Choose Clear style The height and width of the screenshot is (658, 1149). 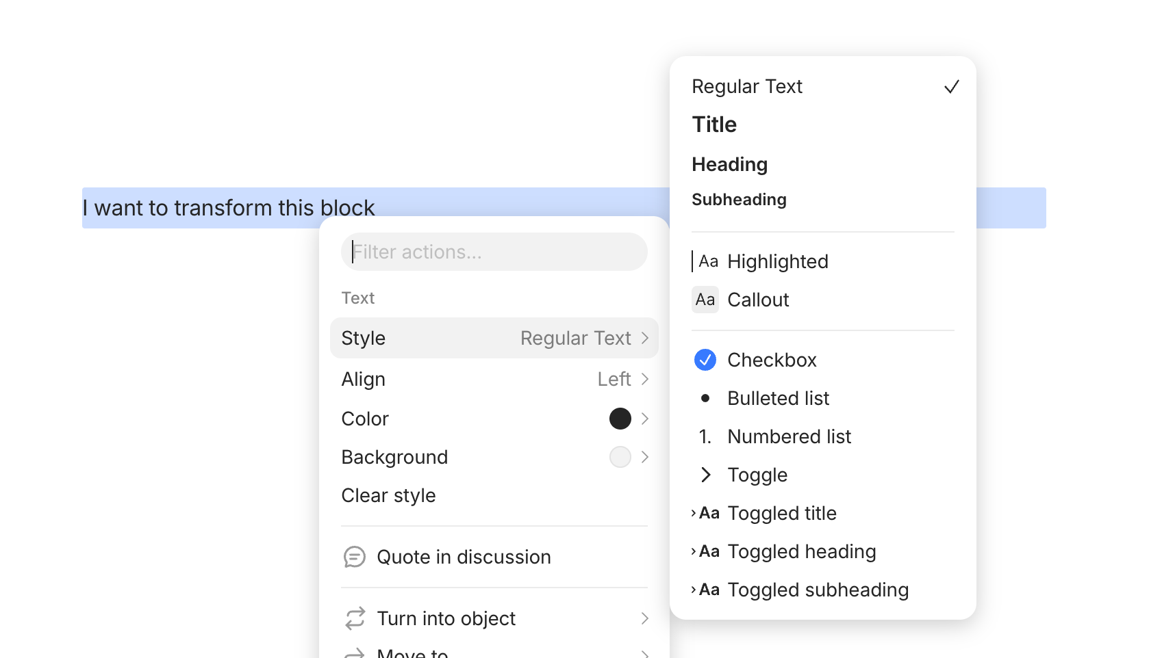click(494, 495)
